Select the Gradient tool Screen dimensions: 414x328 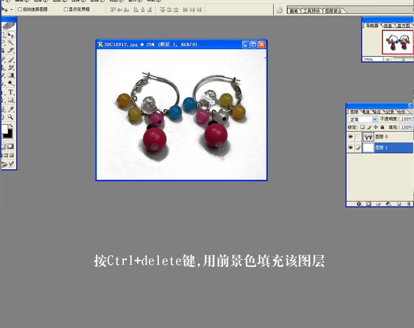pos(11,75)
